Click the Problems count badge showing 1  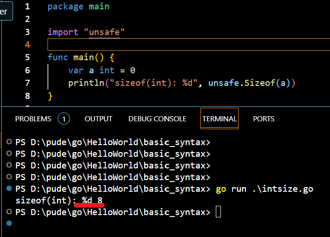click(64, 119)
